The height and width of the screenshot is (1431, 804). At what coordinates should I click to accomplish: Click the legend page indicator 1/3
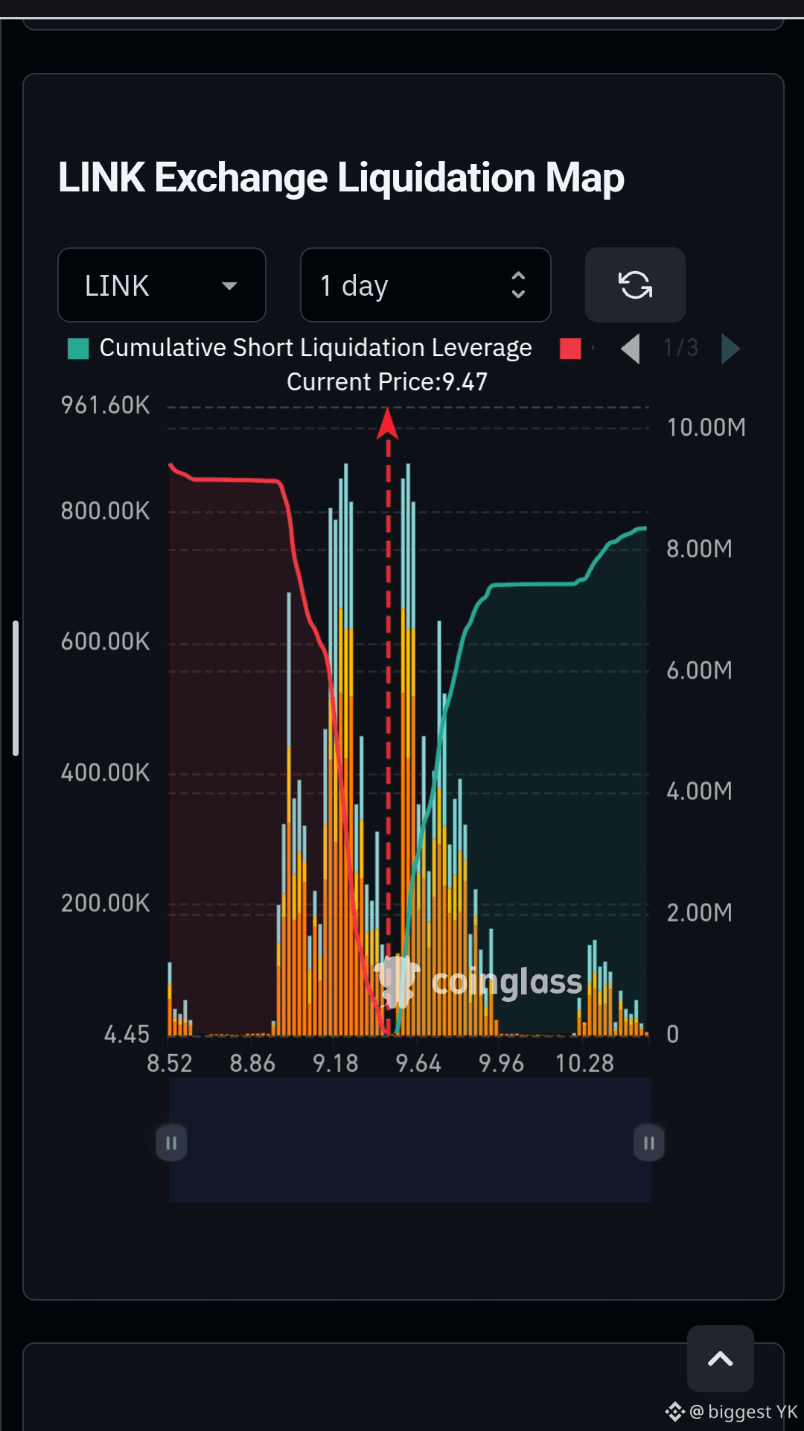click(680, 348)
